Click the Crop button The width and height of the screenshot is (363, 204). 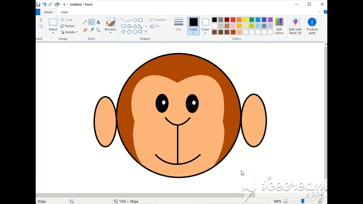click(67, 20)
